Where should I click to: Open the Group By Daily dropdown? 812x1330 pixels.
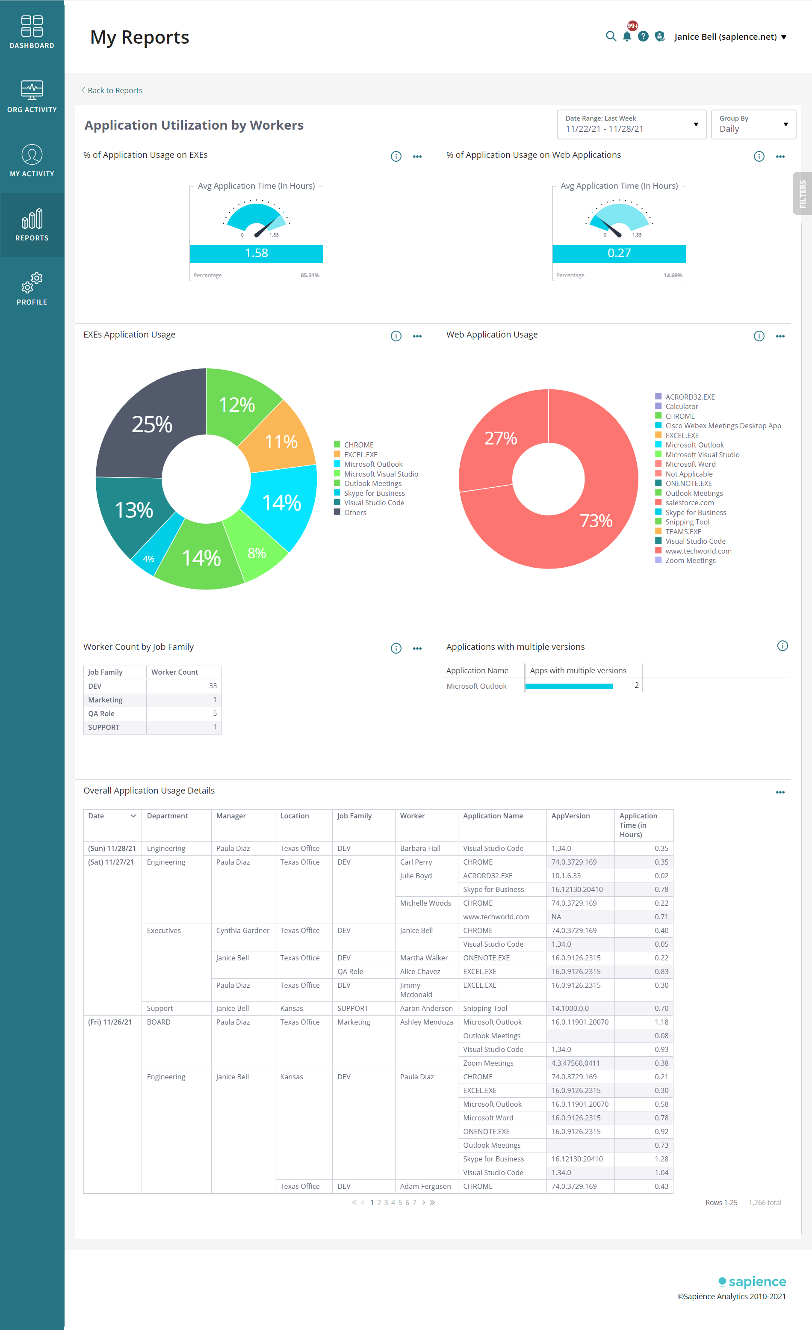(753, 124)
